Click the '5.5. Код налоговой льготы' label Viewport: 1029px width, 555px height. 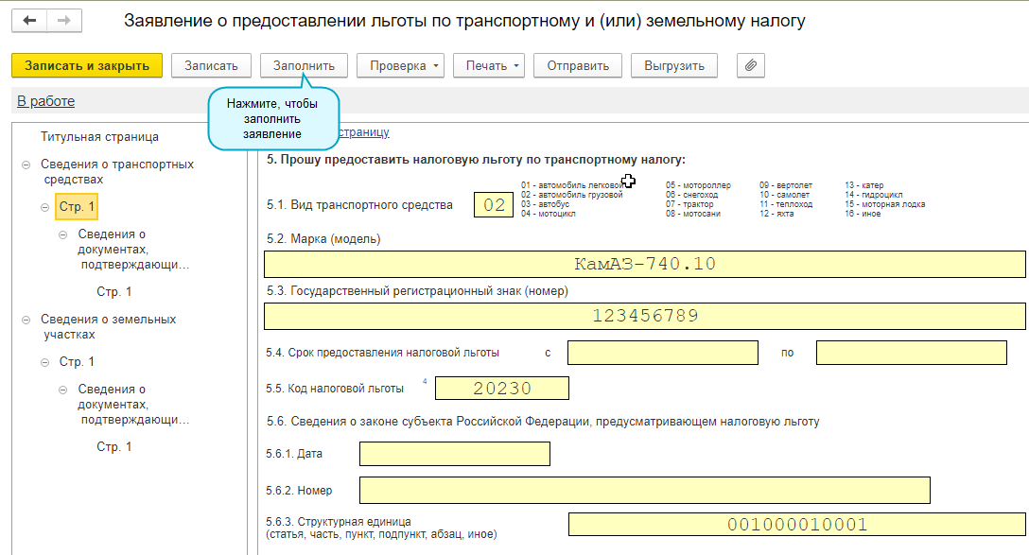coord(335,389)
